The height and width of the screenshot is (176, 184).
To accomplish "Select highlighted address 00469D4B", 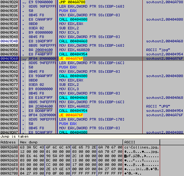I will 9,41.
